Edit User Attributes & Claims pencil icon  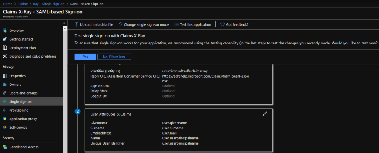(x=265, y=114)
